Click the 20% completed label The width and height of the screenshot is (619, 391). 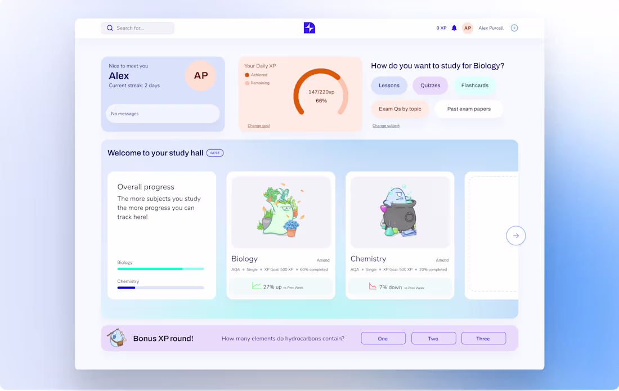[433, 270]
